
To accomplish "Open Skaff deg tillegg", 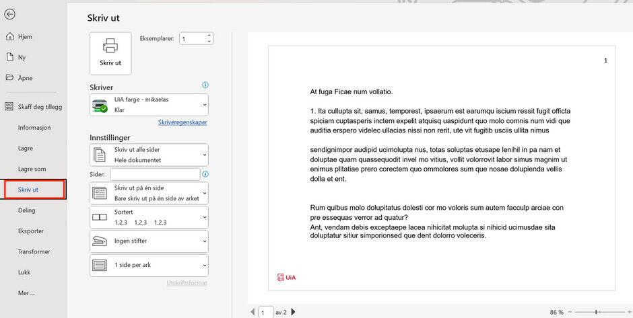I will pos(40,107).
